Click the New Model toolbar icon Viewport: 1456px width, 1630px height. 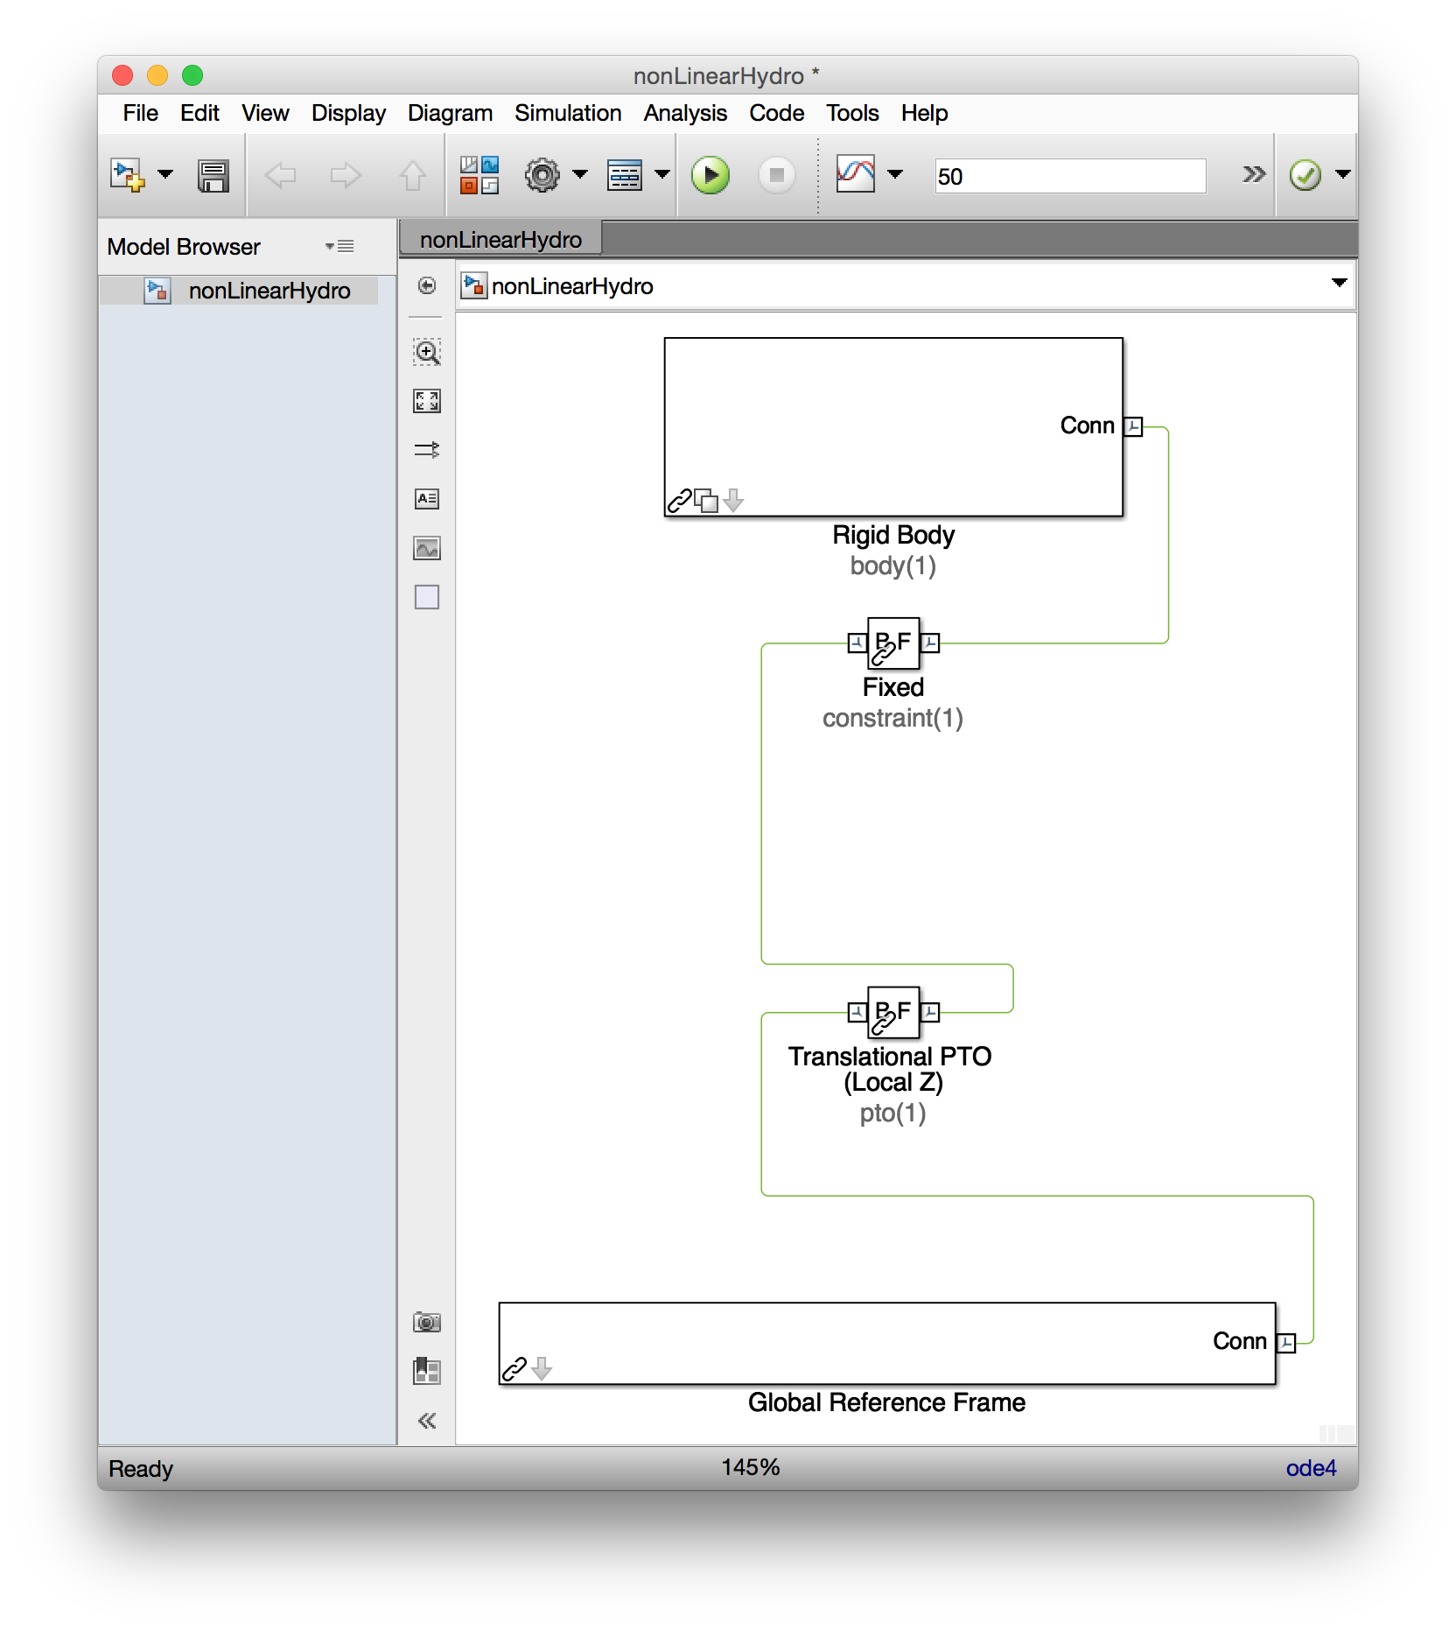pyautogui.click(x=127, y=175)
